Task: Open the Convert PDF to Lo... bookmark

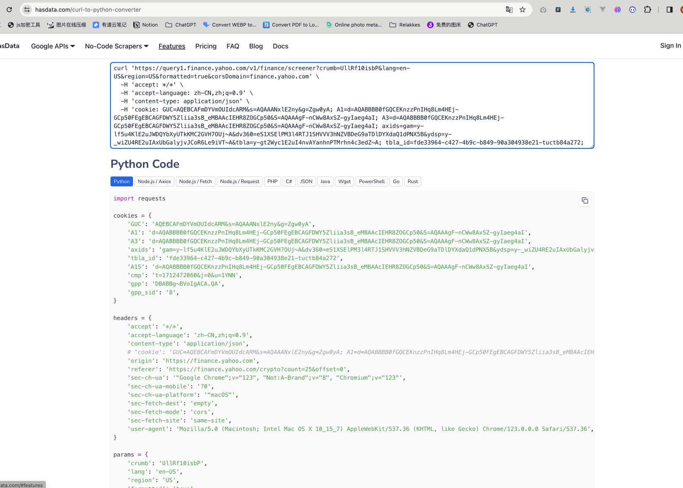Action: click(291, 25)
